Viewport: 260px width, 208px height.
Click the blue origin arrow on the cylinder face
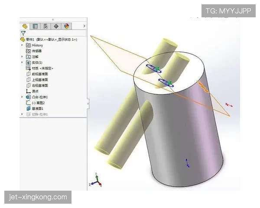click(187, 163)
